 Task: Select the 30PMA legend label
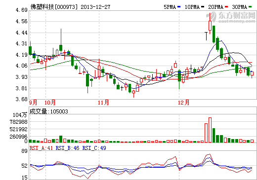pos(239,7)
